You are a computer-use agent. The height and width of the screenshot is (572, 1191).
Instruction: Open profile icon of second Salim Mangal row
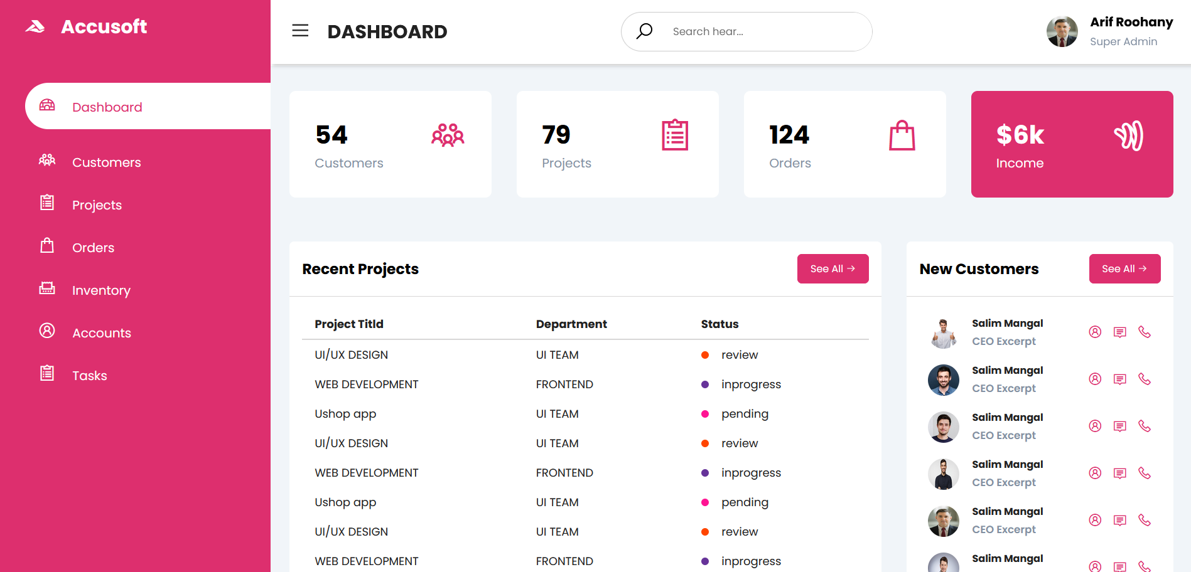pos(1095,379)
